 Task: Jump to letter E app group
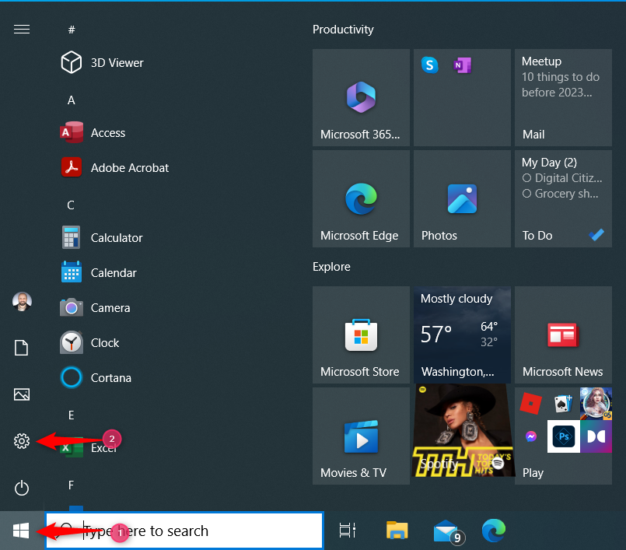[71, 415]
